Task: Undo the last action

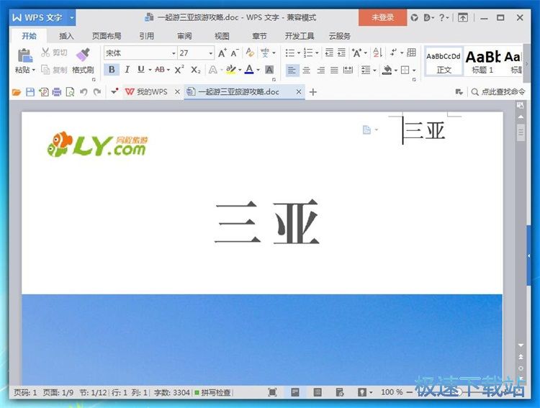Action: click(84, 92)
